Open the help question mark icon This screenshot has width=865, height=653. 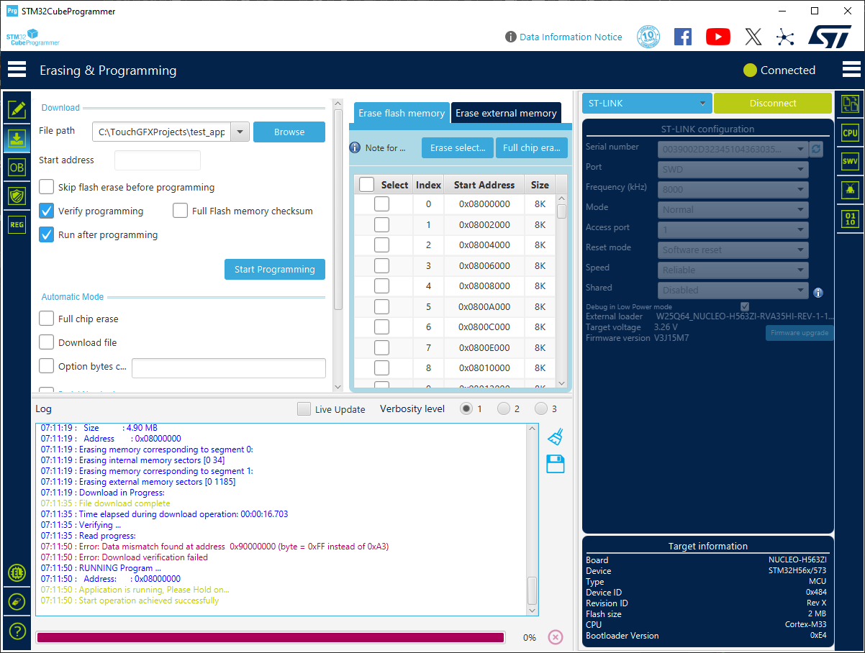click(17, 631)
